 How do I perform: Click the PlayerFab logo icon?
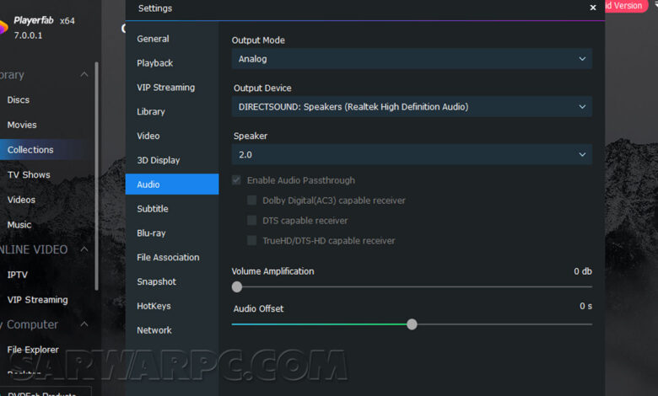tap(3, 28)
